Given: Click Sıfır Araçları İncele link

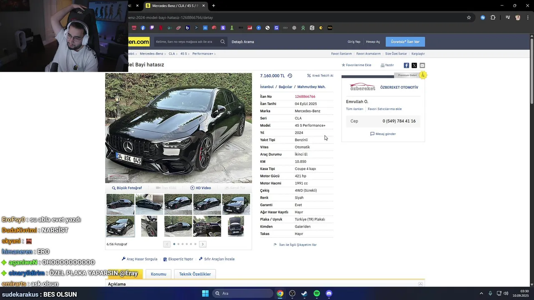Looking at the screenshot, I should click(217, 259).
